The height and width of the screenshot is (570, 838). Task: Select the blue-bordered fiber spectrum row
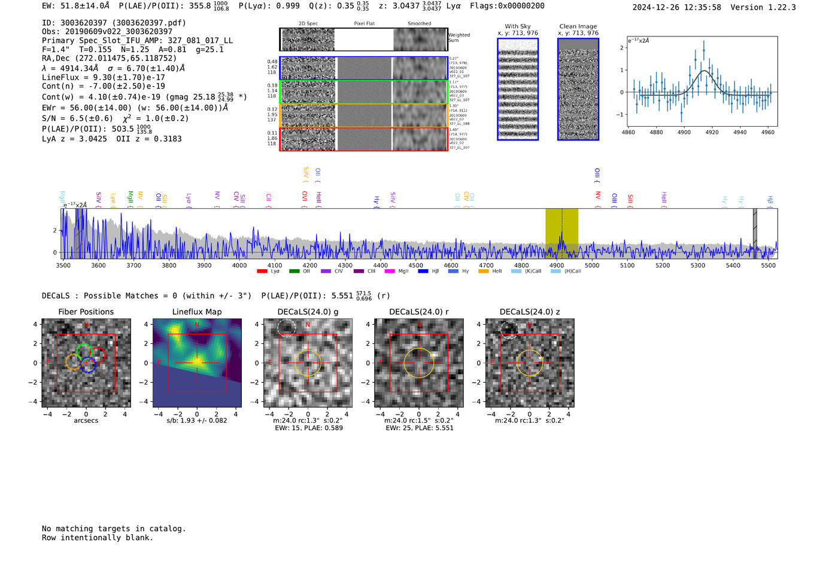363,68
